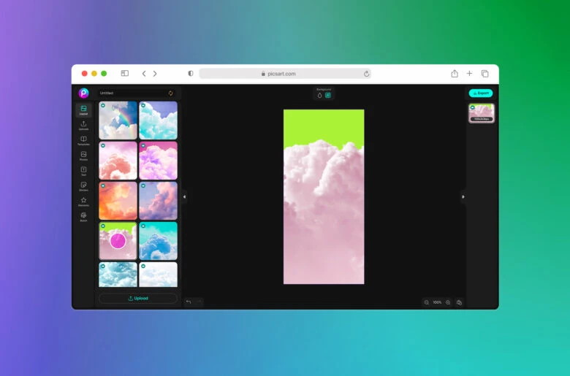Click the undo arrow button
Image resolution: width=570 pixels, height=376 pixels.
click(x=189, y=302)
